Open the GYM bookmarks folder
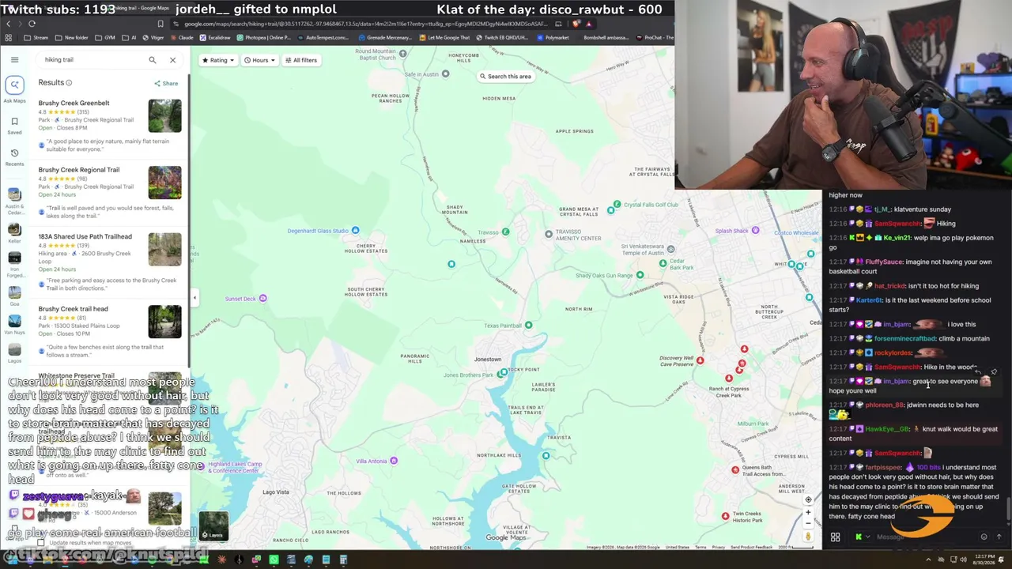This screenshot has width=1012, height=569. 106,37
